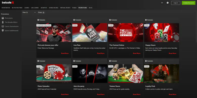Click the Promotions gift icon in sidebar
Image resolution: width=197 pixels, height=98 pixels.
3,18
